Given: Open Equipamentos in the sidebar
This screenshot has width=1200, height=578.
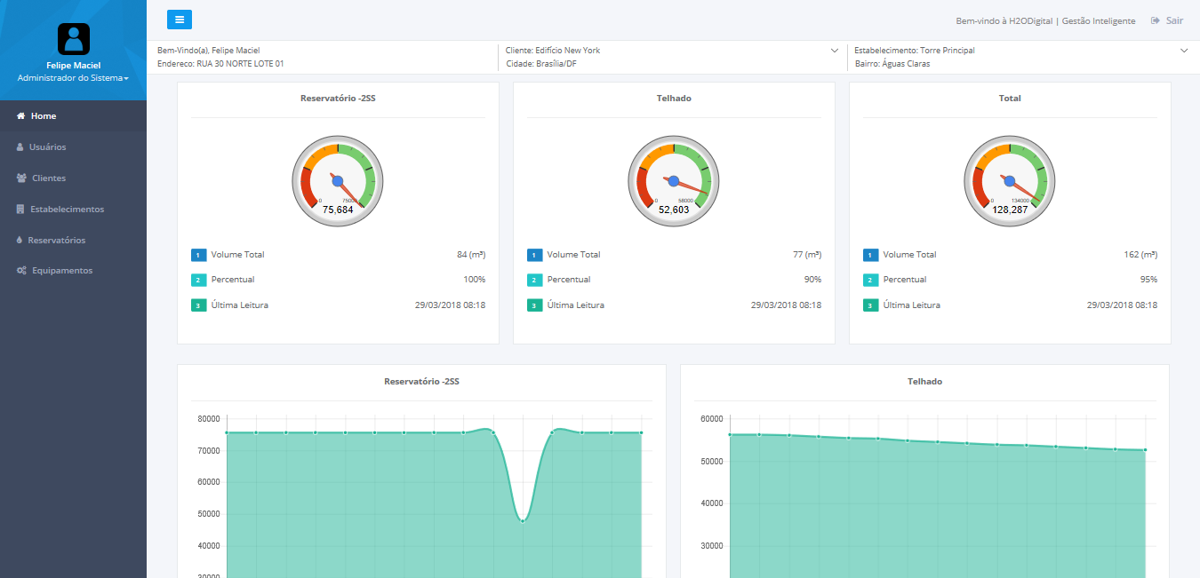Looking at the screenshot, I should (x=73, y=271).
